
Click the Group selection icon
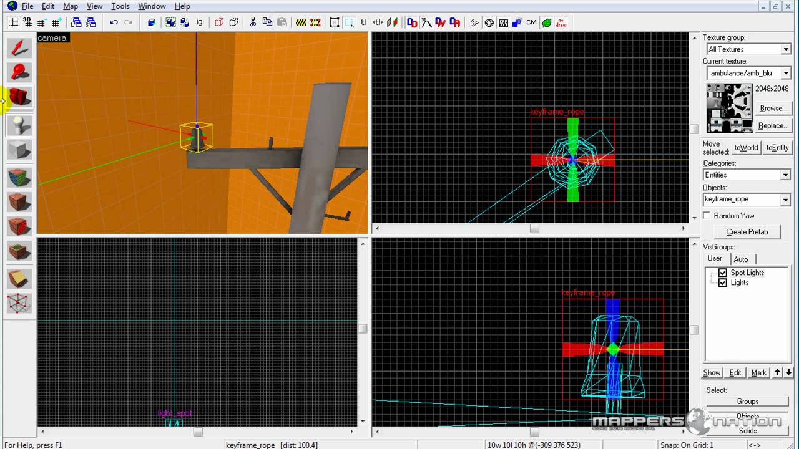point(170,22)
